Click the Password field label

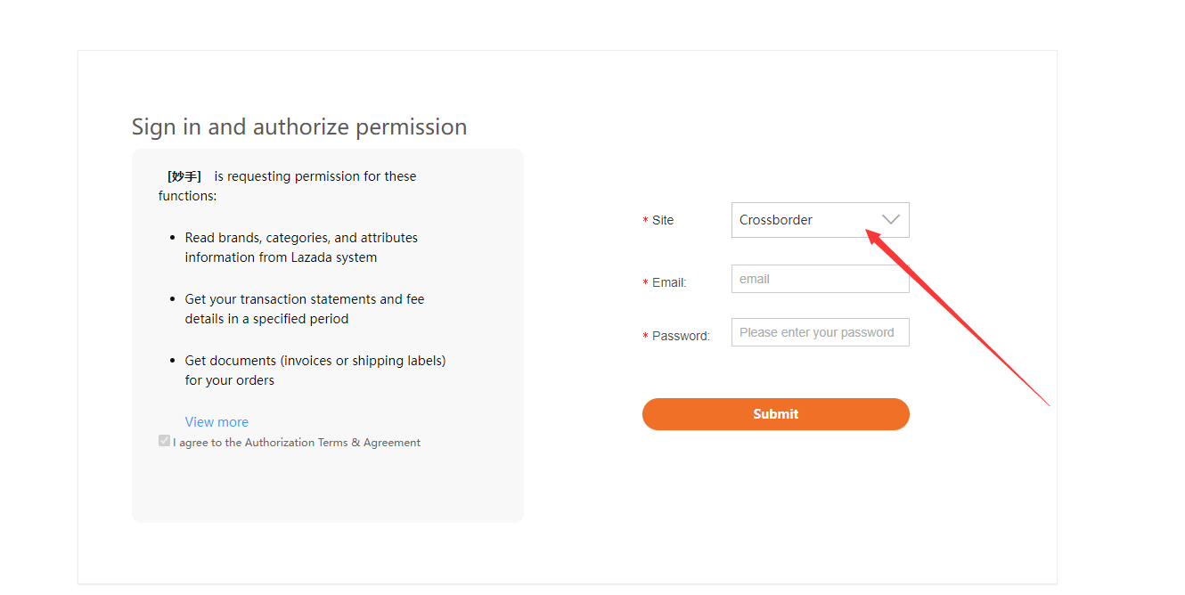pos(681,336)
